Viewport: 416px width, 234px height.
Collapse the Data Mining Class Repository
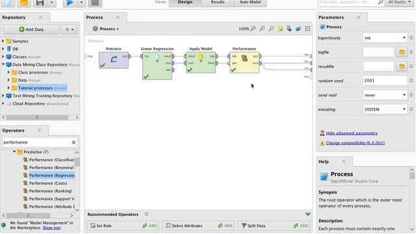tap(3, 64)
